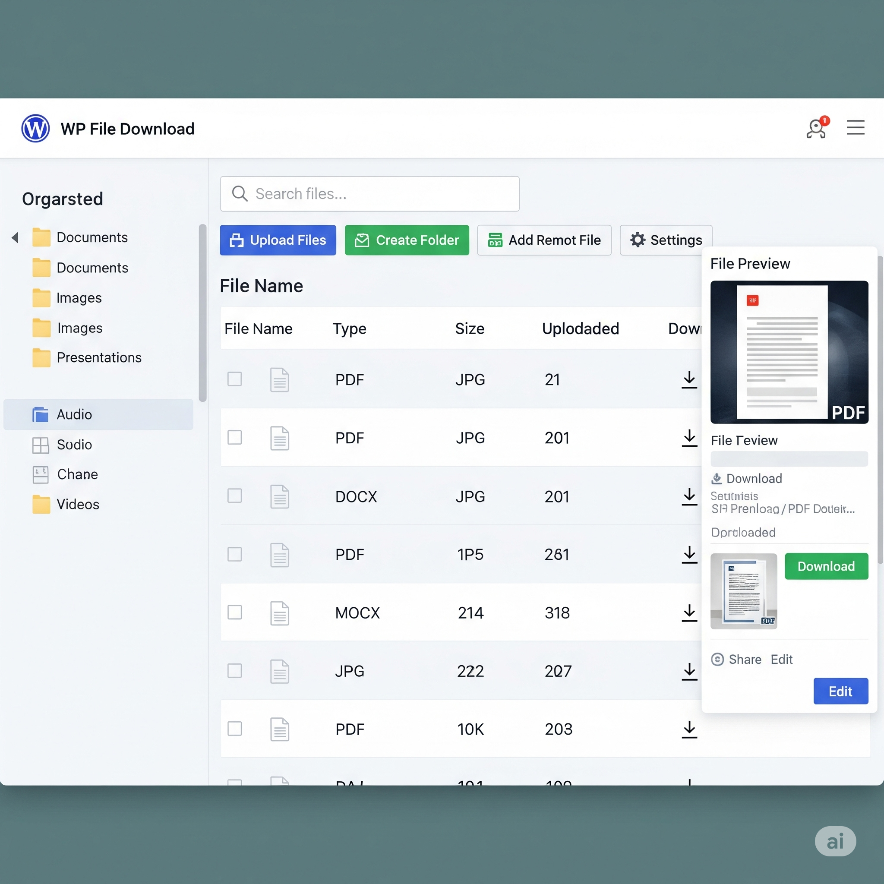This screenshot has width=884, height=884.
Task: Select the Videos folder in sidebar
Action: point(77,504)
